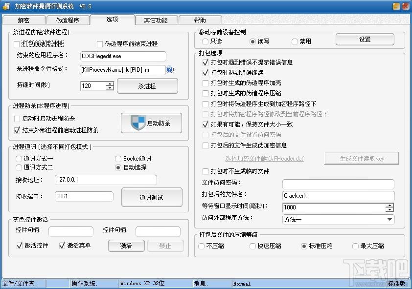The image size is (412, 289).
Task: Go to the 帮助 tab
Action: tap(200, 20)
